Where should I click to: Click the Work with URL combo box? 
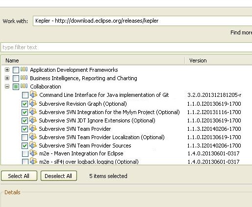tap(142, 21)
